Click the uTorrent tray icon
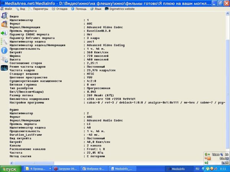This screenshot has width=230, height=172. (208, 169)
